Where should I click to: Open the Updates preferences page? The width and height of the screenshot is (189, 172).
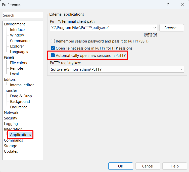pyautogui.click(x=11, y=151)
